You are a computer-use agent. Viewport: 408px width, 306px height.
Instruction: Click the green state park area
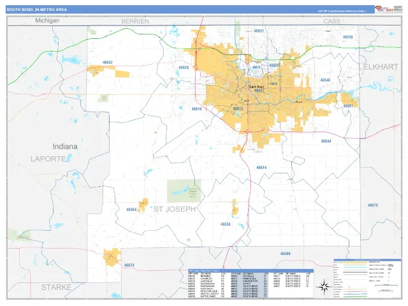coord(184,191)
